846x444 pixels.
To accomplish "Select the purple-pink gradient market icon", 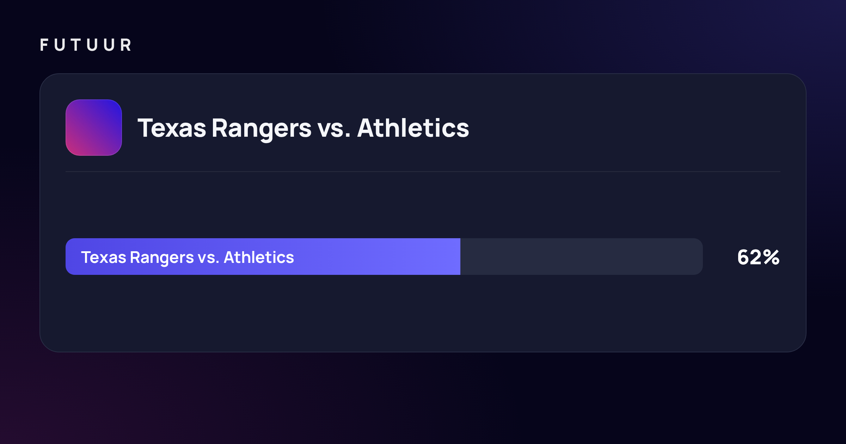I will click(x=94, y=128).
